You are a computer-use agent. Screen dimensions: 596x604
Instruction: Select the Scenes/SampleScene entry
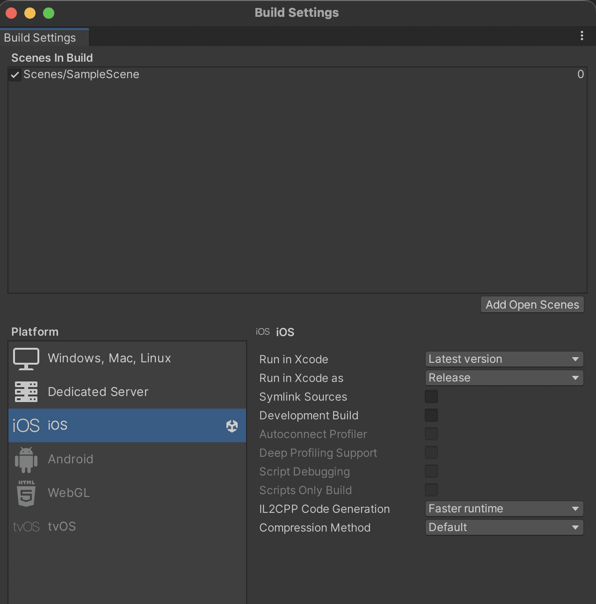[81, 74]
